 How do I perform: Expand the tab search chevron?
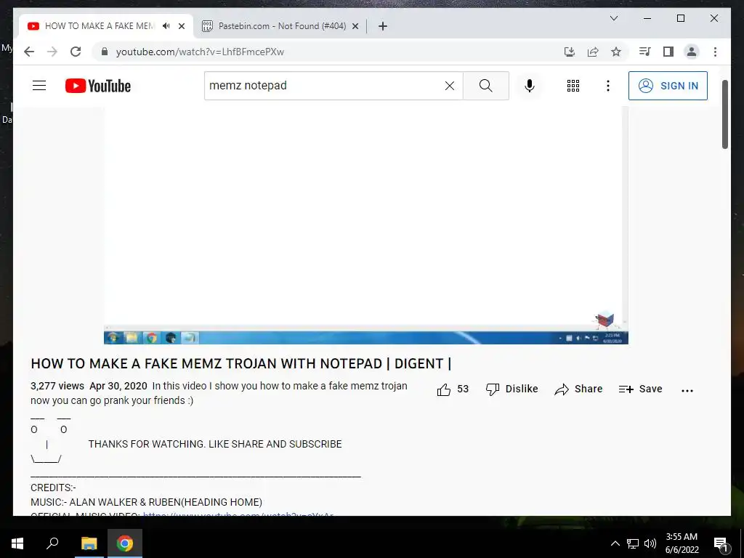pyautogui.click(x=613, y=18)
